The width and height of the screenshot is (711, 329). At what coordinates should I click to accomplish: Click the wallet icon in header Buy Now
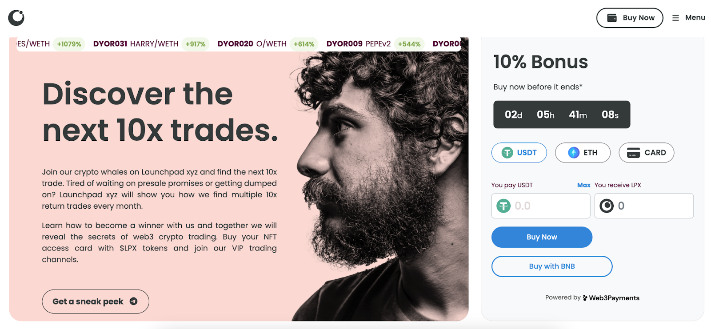coord(612,18)
